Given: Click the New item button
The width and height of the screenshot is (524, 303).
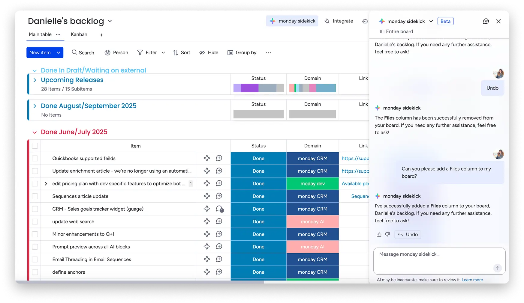Looking at the screenshot, I should pyautogui.click(x=40, y=52).
